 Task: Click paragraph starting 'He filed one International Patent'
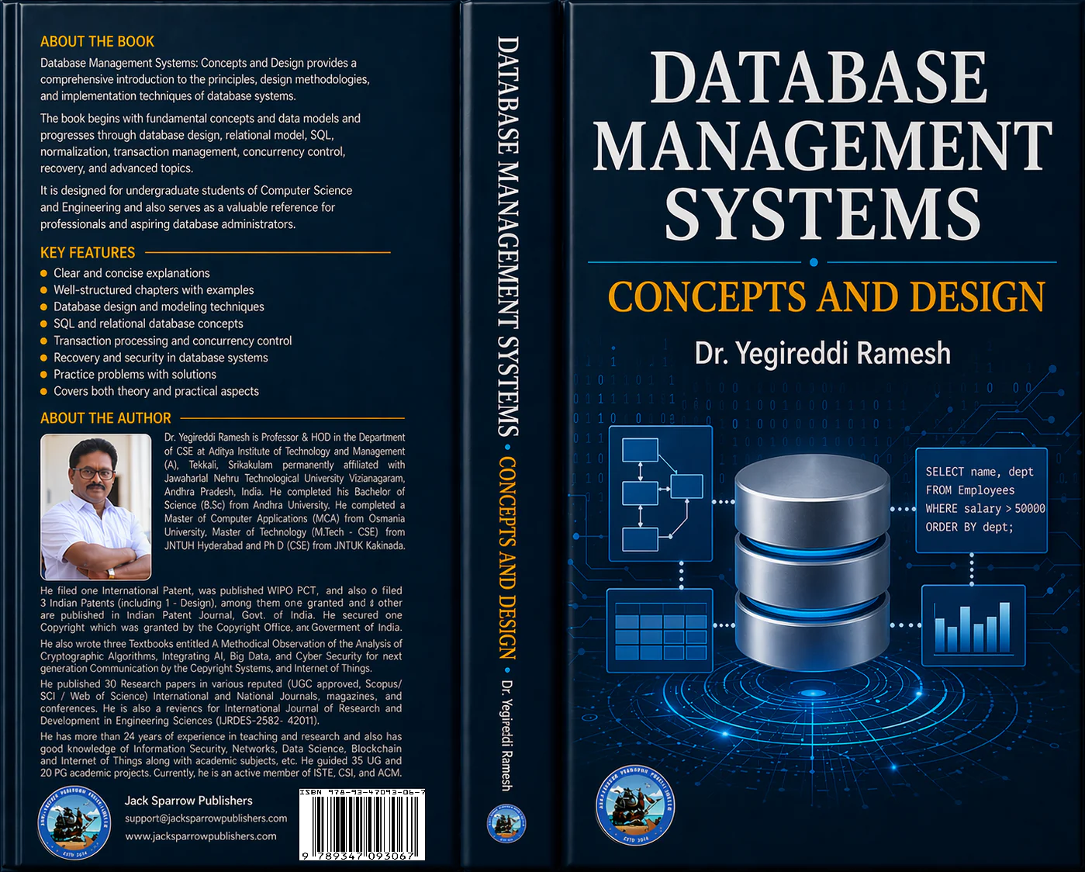tap(221, 609)
